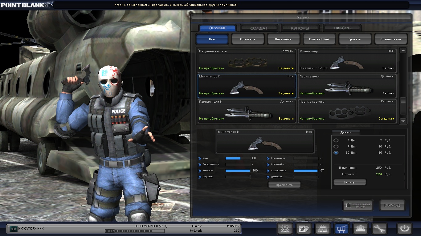The height and width of the screenshot is (236, 421).
Task: Click the item list scroll down arrow
Action: click(x=403, y=121)
